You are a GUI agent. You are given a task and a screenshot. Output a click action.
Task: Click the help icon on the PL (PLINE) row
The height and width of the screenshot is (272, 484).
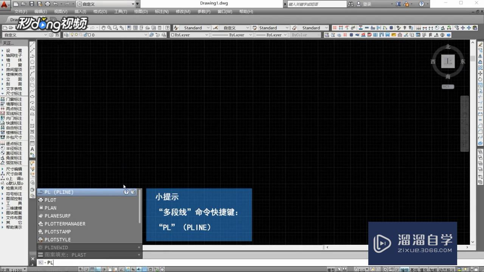[126, 192]
